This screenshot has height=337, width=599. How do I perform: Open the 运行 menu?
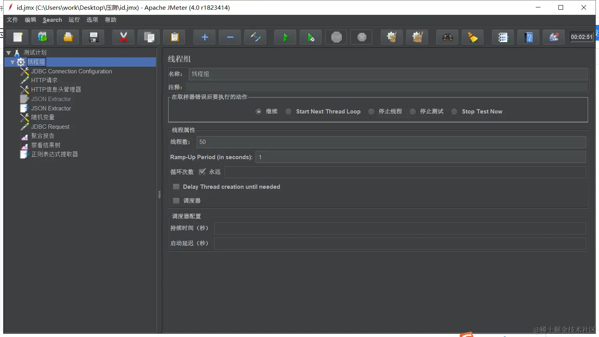(74, 20)
